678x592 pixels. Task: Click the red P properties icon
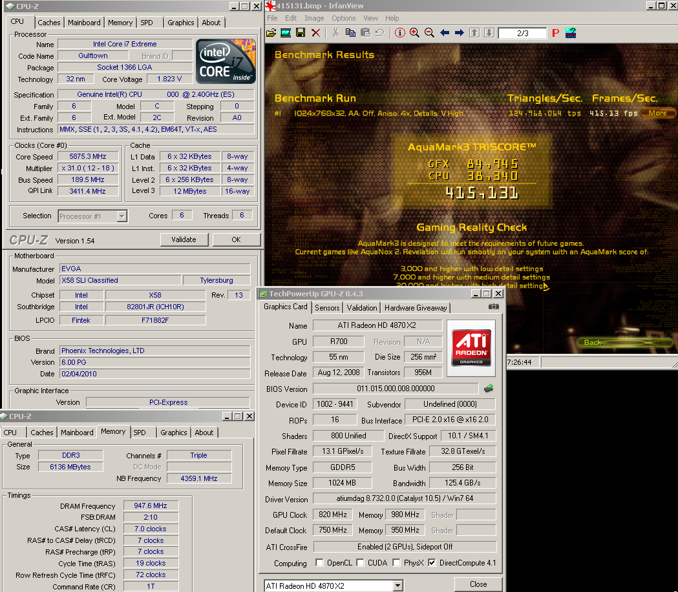point(556,33)
